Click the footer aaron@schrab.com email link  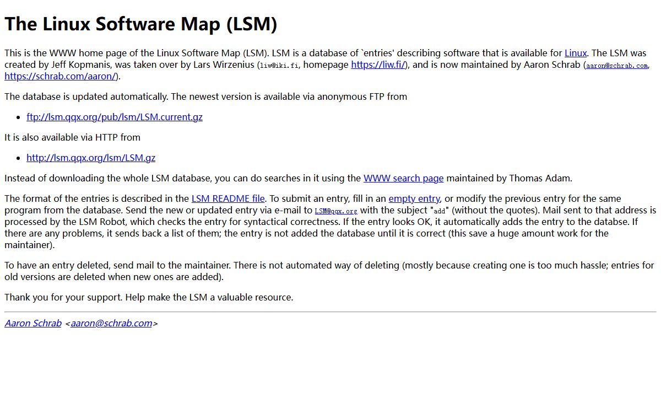coord(111,323)
